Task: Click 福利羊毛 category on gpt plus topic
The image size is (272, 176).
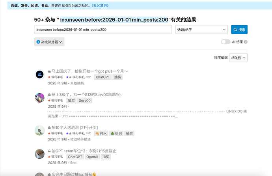Action: pyautogui.click(x=56, y=77)
